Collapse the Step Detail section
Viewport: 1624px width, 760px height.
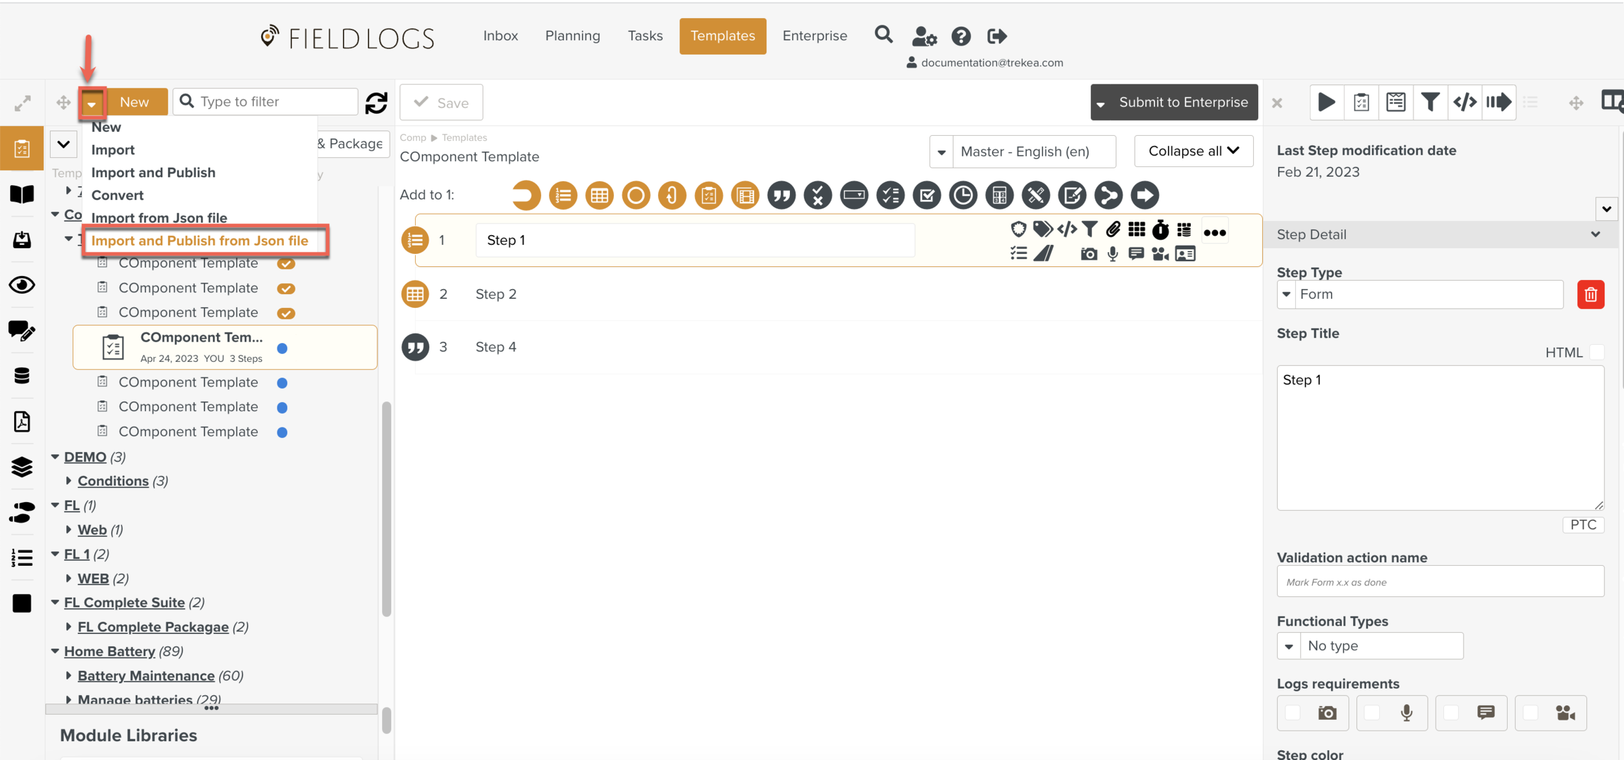[x=1595, y=234]
